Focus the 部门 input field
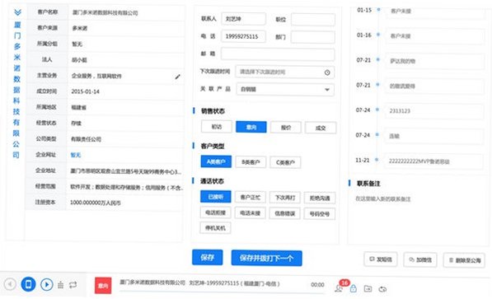492x299 pixels. [x=312, y=37]
